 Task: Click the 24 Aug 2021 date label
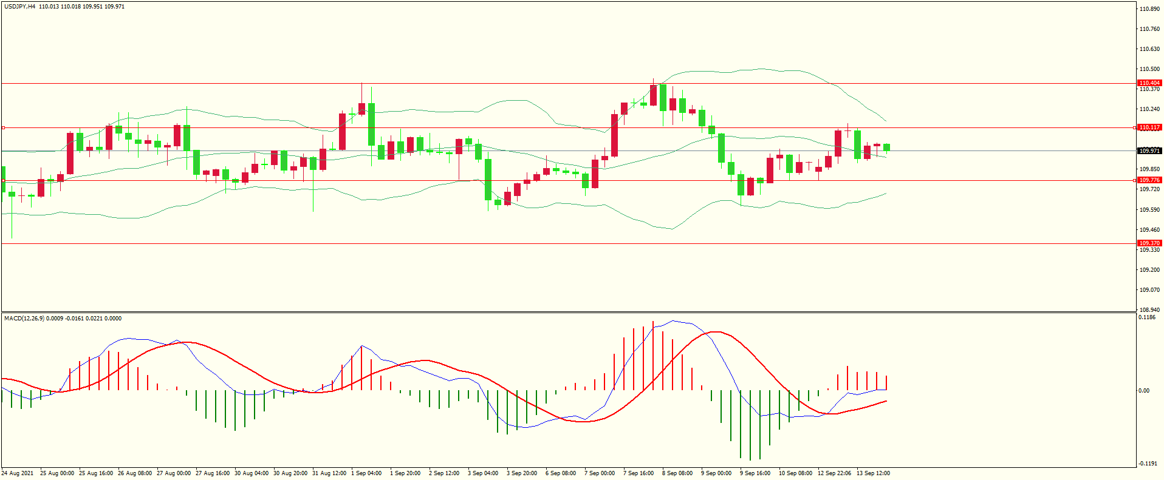click(x=18, y=473)
